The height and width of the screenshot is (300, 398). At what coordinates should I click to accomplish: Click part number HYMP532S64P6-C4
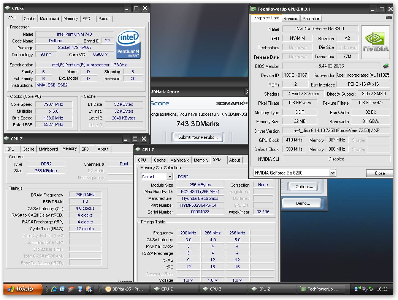point(200,205)
